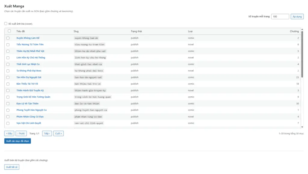This screenshot has height=174, width=308.
Task: Open the Ta Không Phải Đại Boss link
Action: point(29,70)
